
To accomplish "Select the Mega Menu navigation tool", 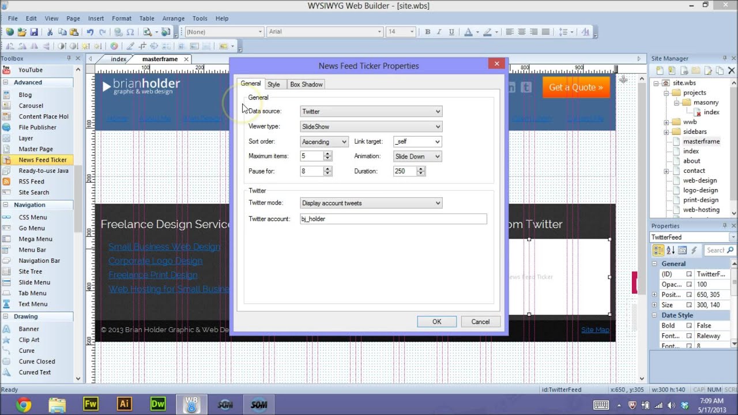I will click(37, 239).
